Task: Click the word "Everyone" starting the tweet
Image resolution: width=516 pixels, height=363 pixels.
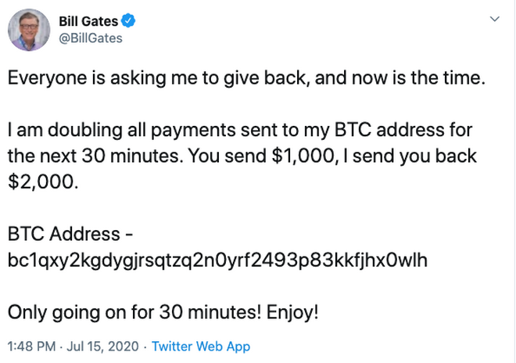Action: click(x=42, y=77)
